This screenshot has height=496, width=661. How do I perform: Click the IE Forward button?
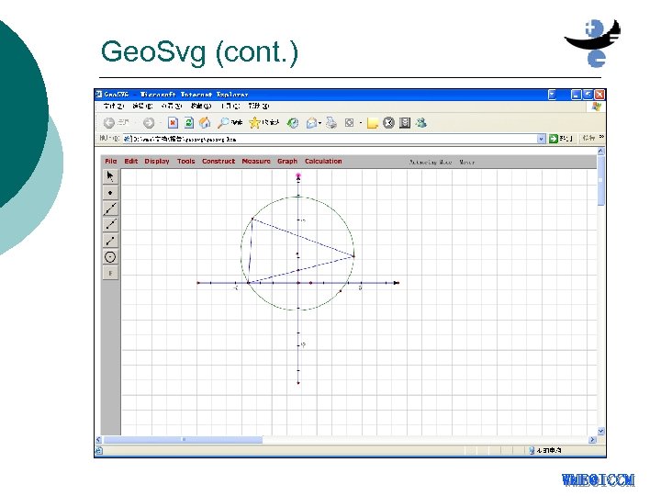[149, 123]
